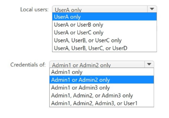This screenshot has width=169, height=118.
Task: Click the 'Credentials of:' label
Action: 28,65
